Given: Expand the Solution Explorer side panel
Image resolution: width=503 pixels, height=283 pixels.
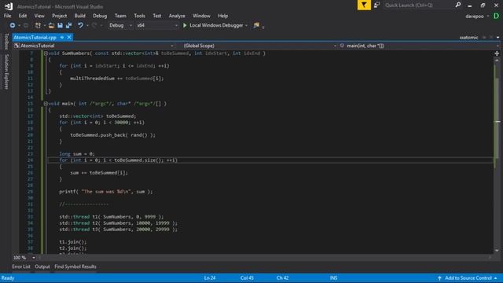Looking at the screenshot, I should [6, 72].
